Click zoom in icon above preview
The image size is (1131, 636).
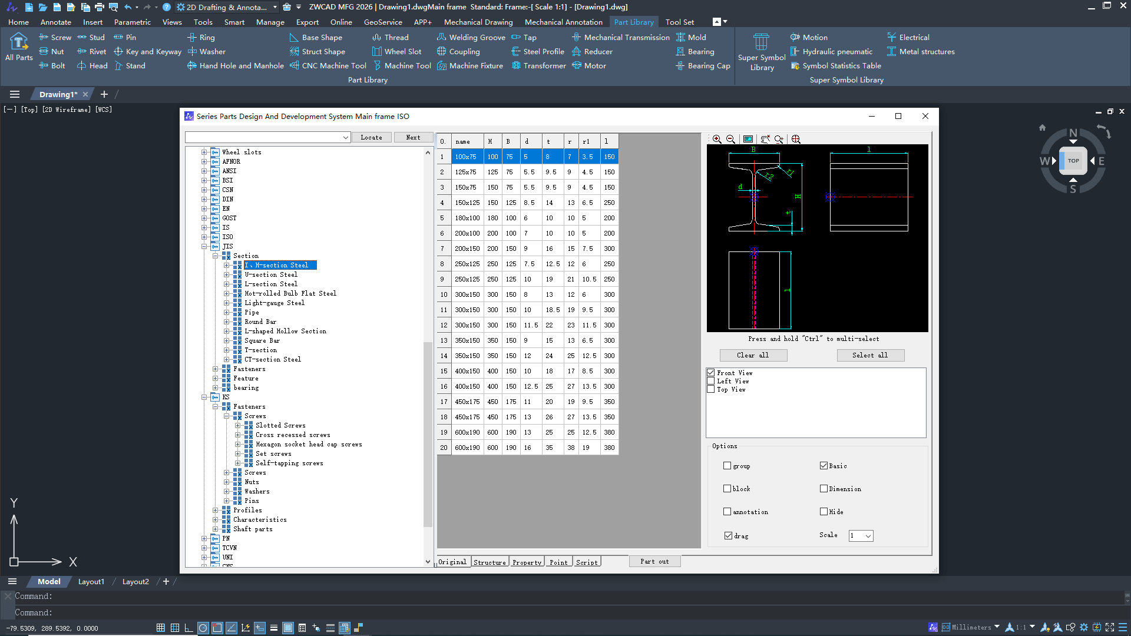(x=717, y=139)
